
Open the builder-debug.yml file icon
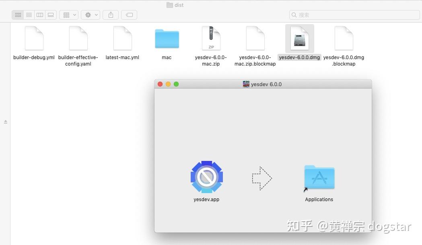click(x=34, y=38)
